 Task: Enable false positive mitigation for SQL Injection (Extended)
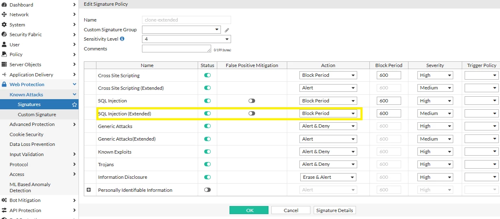coord(252,113)
